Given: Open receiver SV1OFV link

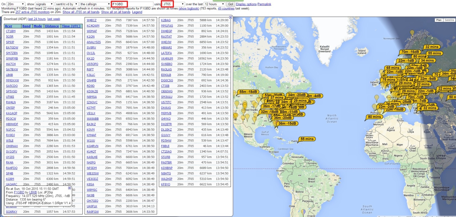Looking at the screenshot, I should pyautogui.click(x=11, y=152).
